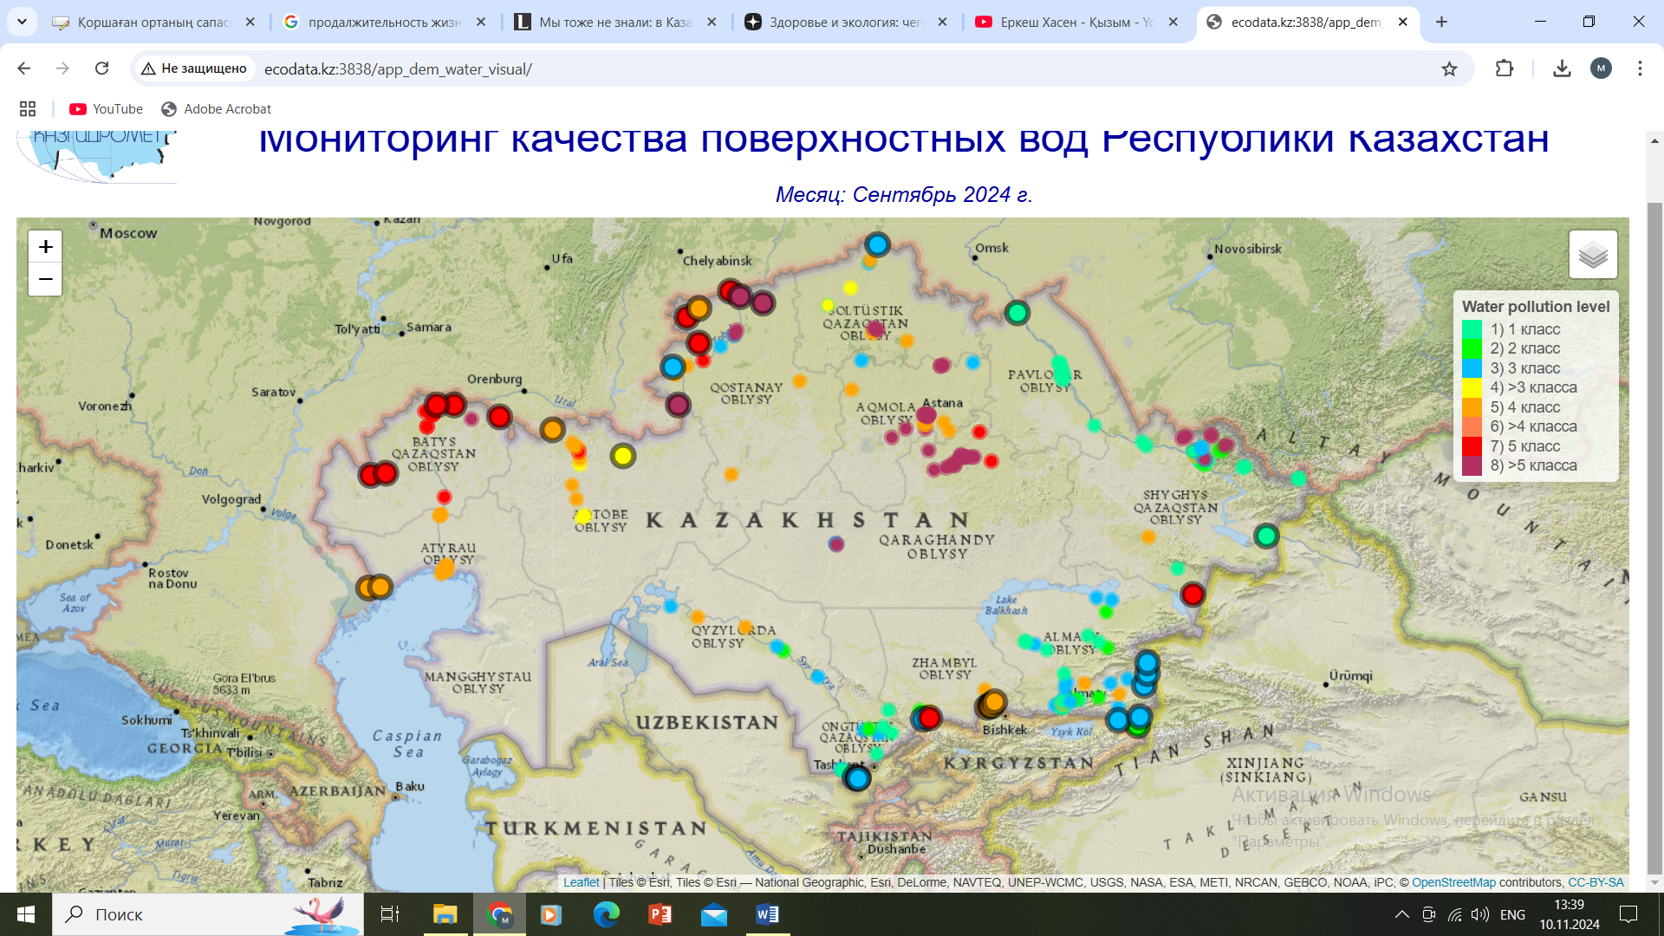This screenshot has width=1664, height=936.
Task: Zoom out with the map minus button
Action: (x=45, y=279)
